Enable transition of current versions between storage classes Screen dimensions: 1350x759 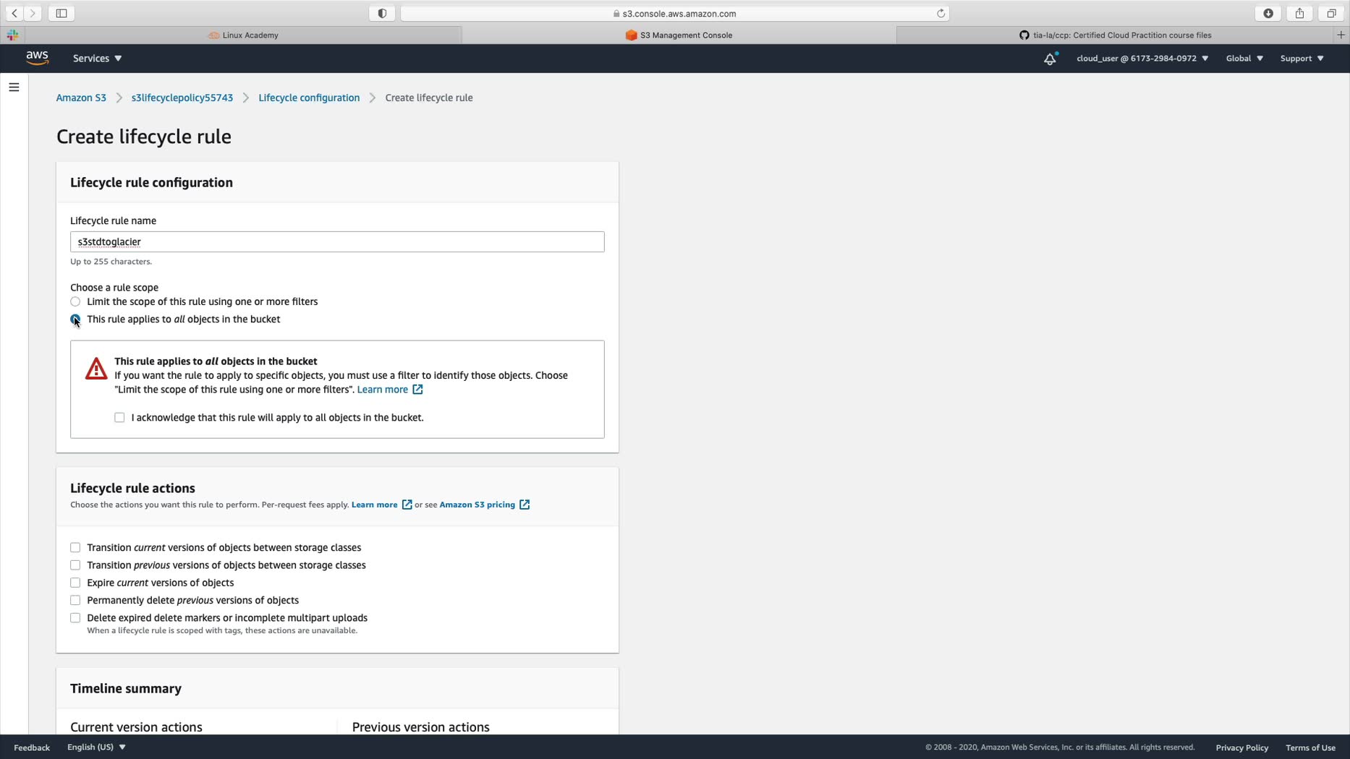75,548
